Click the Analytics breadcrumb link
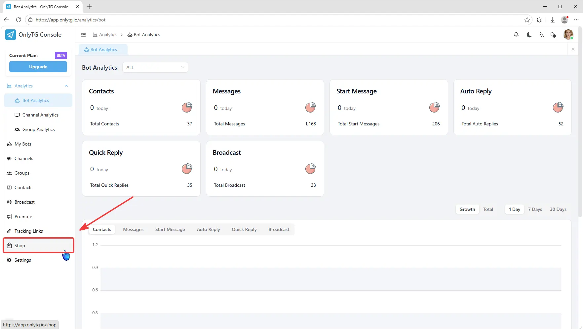 pyautogui.click(x=105, y=35)
